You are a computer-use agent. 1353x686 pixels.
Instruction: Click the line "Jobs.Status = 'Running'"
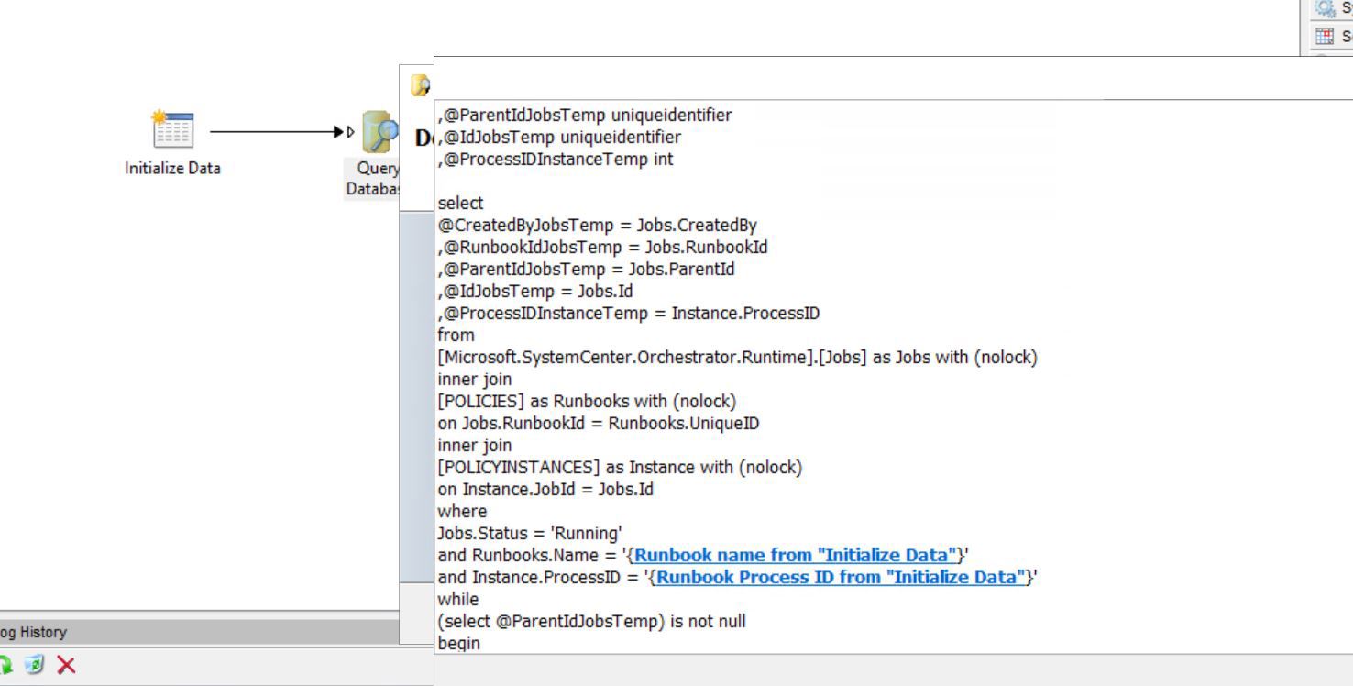tap(531, 534)
